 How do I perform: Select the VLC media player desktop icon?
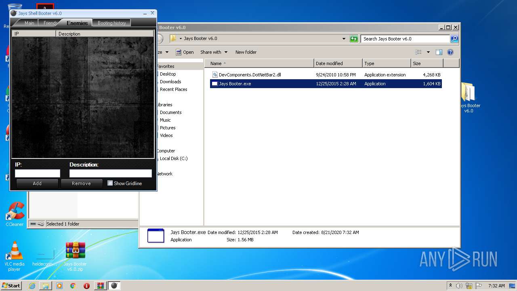tap(14, 252)
